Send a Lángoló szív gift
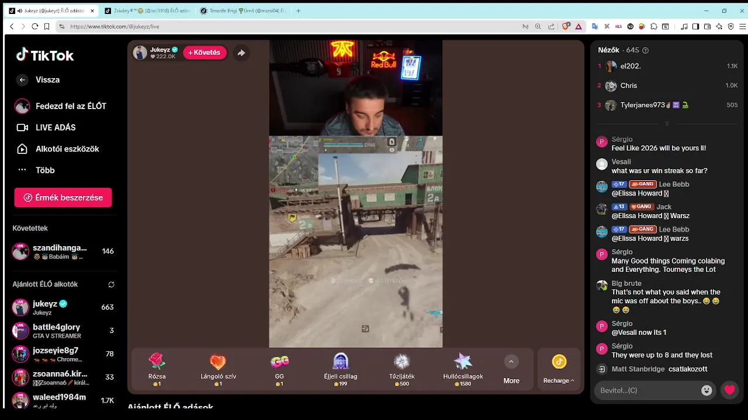 tap(218, 369)
